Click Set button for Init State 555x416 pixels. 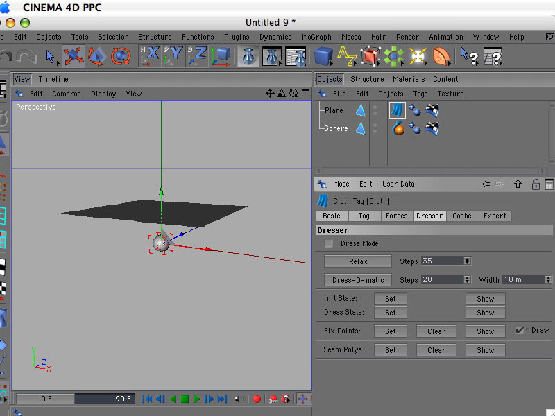coord(391,299)
